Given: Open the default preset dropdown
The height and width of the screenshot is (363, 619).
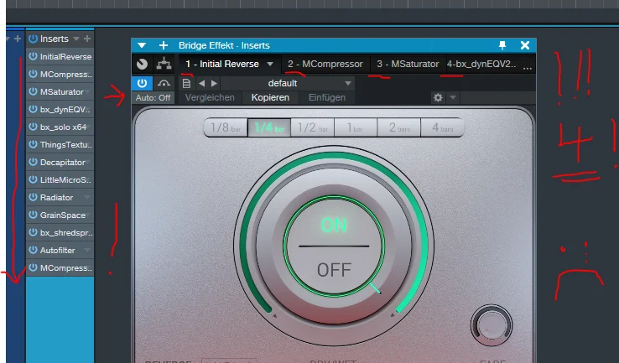Looking at the screenshot, I should coord(288,83).
